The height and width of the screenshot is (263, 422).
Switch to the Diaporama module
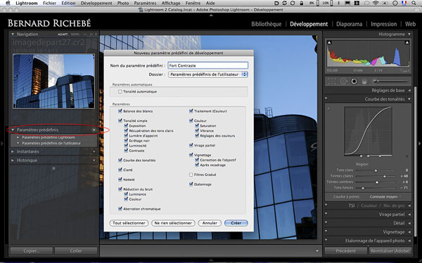(349, 24)
